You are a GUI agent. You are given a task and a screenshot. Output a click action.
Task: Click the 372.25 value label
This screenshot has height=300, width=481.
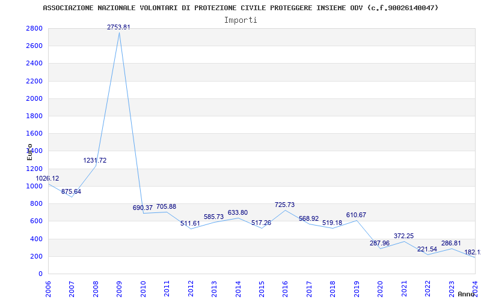coord(403,236)
